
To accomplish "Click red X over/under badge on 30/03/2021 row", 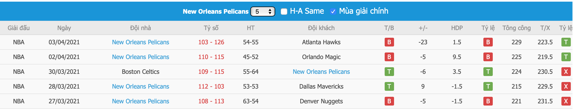I will (x=566, y=72).
